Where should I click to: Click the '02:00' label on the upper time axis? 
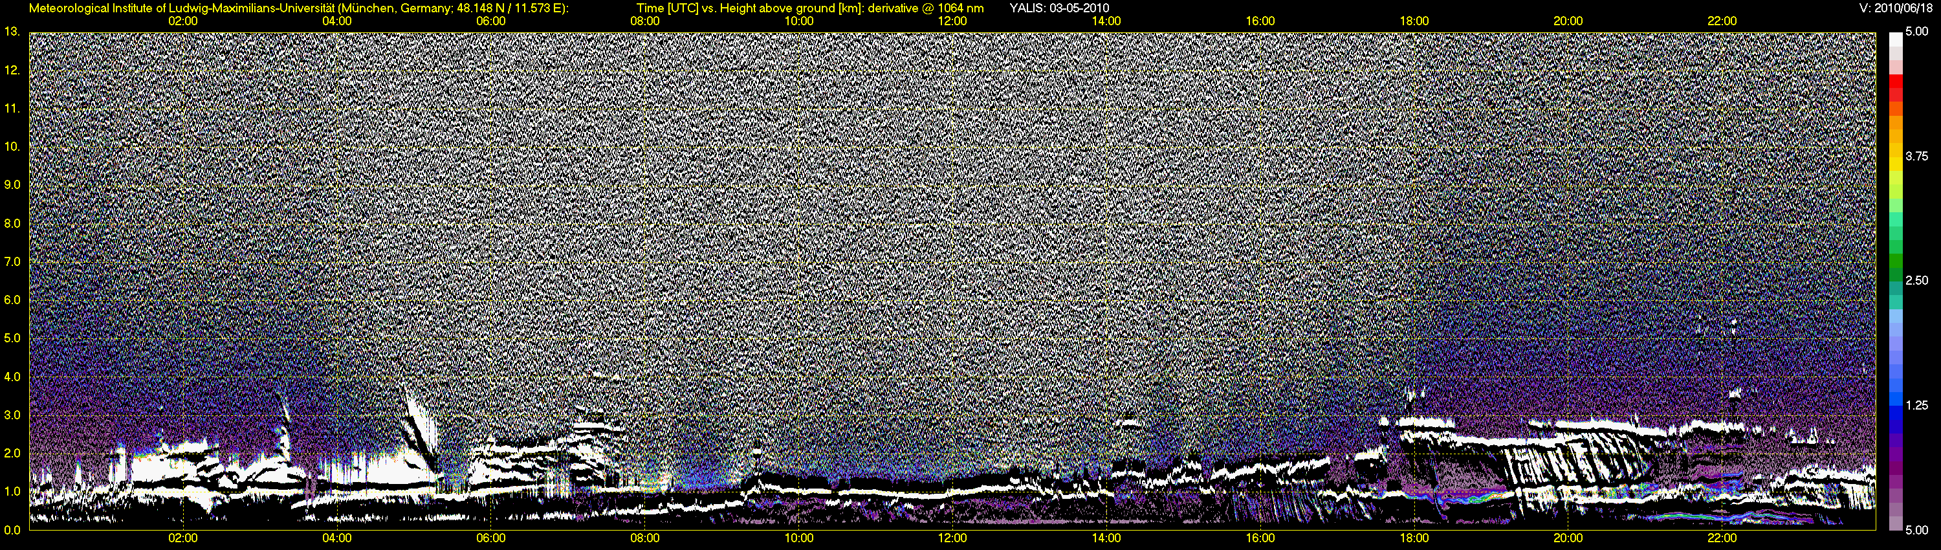click(183, 21)
